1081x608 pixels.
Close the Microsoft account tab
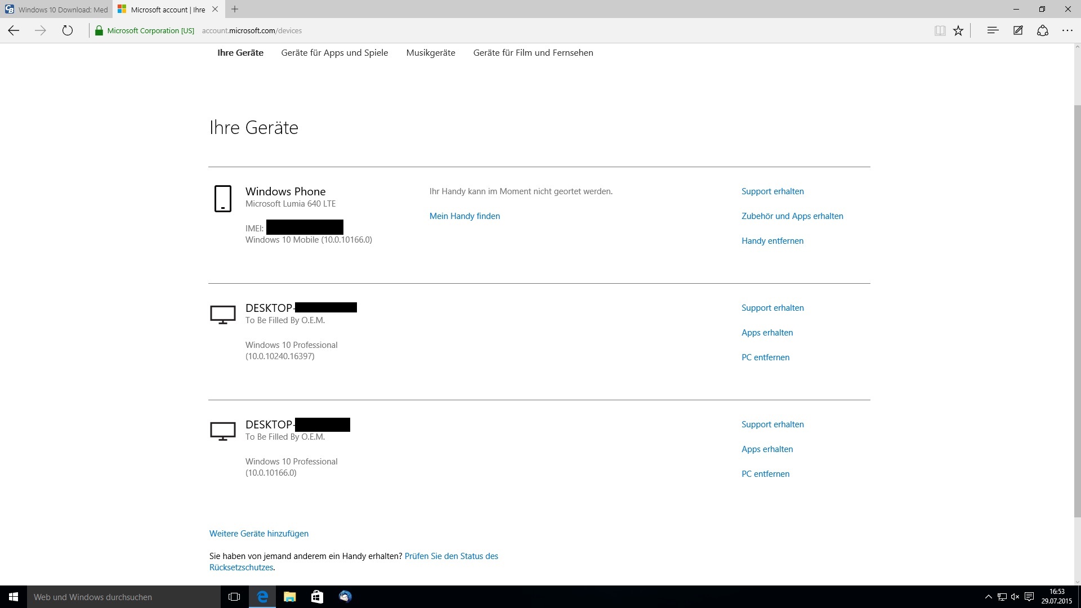(215, 10)
